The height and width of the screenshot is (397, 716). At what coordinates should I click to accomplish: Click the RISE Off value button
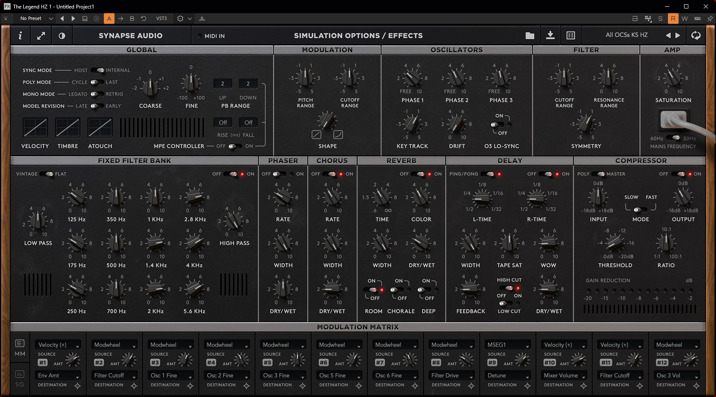click(x=223, y=123)
